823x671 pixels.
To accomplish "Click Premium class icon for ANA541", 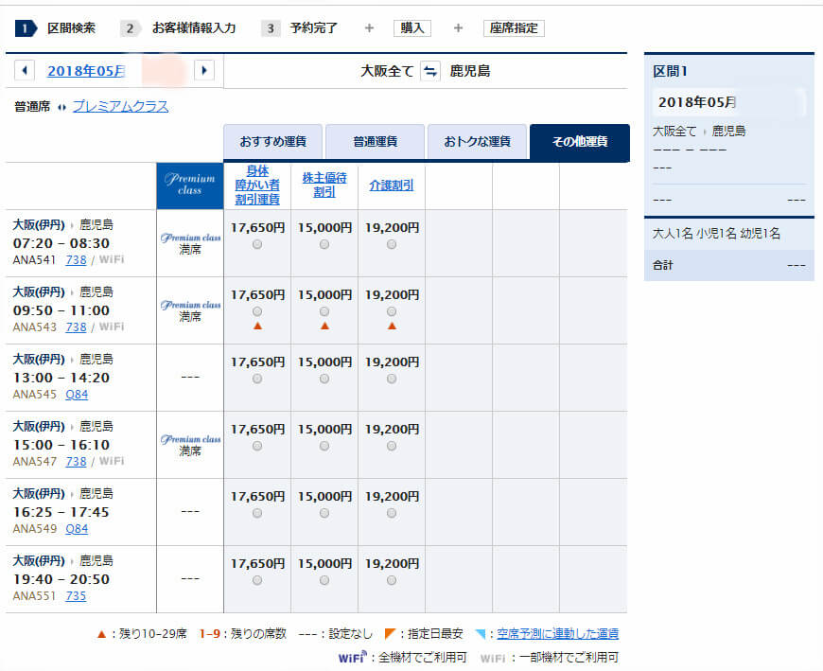I will pyautogui.click(x=190, y=238).
